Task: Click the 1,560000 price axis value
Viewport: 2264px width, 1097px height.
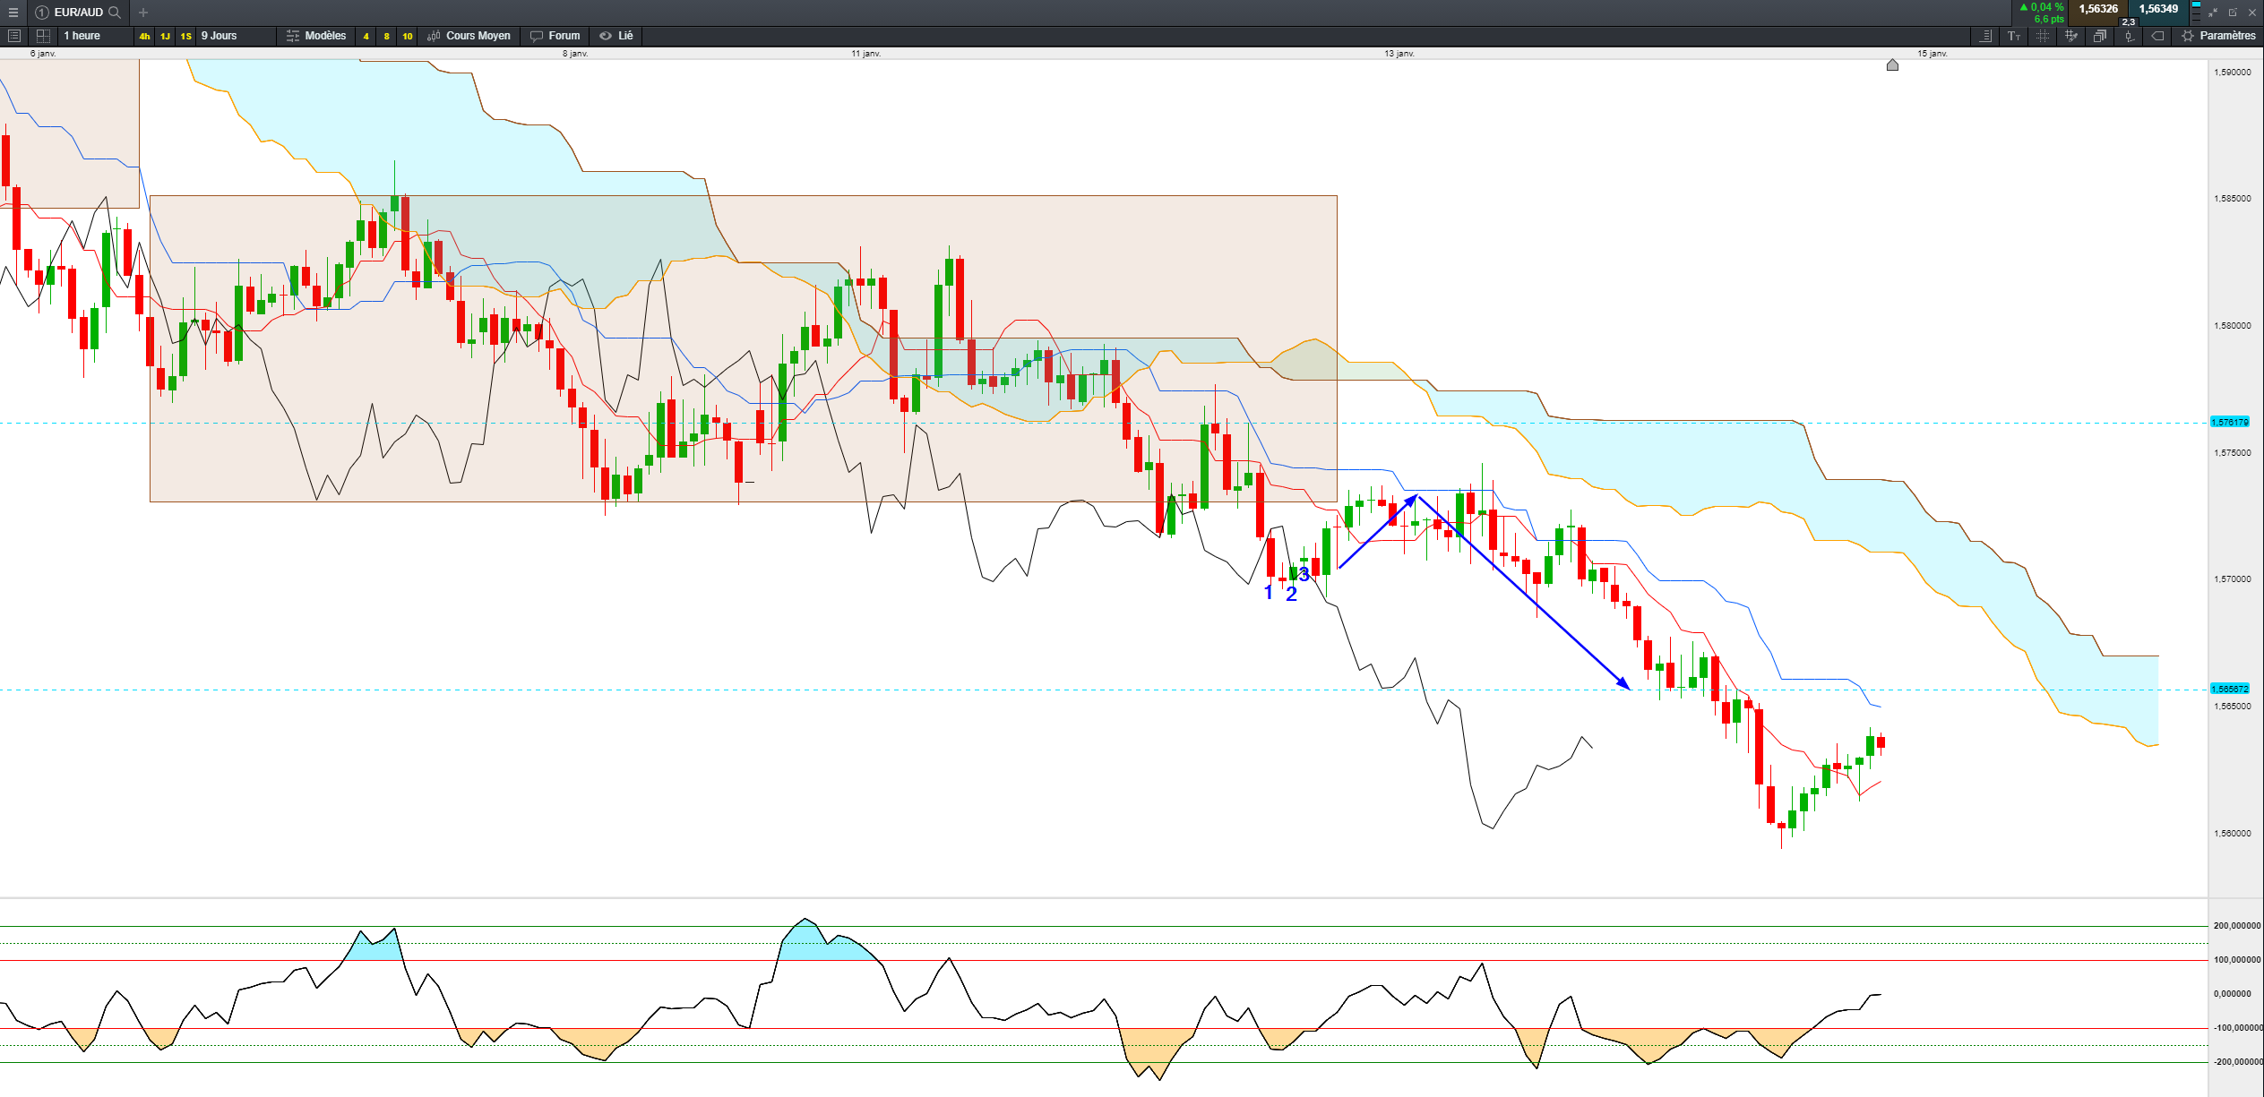Action: [2233, 834]
